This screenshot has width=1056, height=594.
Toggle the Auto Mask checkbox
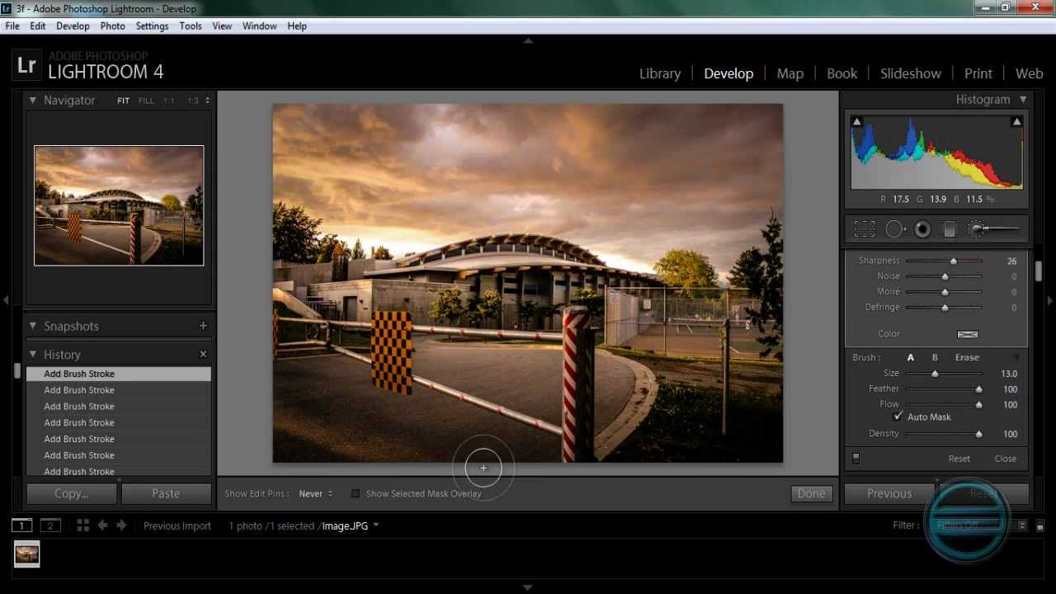coord(898,417)
